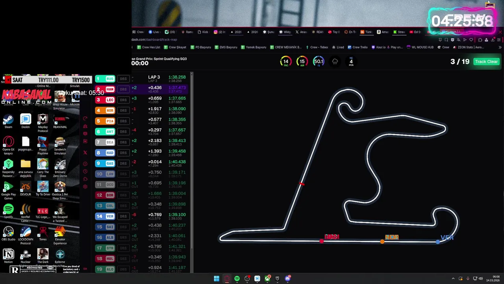504x284 pixels.
Task: Switch to the Toy B browser tab
Action: (x=334, y=32)
